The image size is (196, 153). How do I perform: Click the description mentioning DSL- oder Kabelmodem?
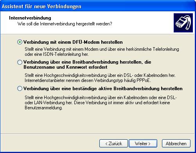(x=100, y=75)
